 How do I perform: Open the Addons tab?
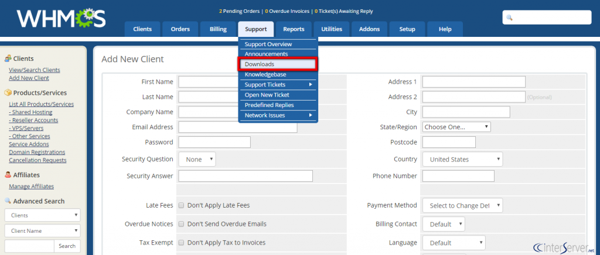click(x=370, y=29)
